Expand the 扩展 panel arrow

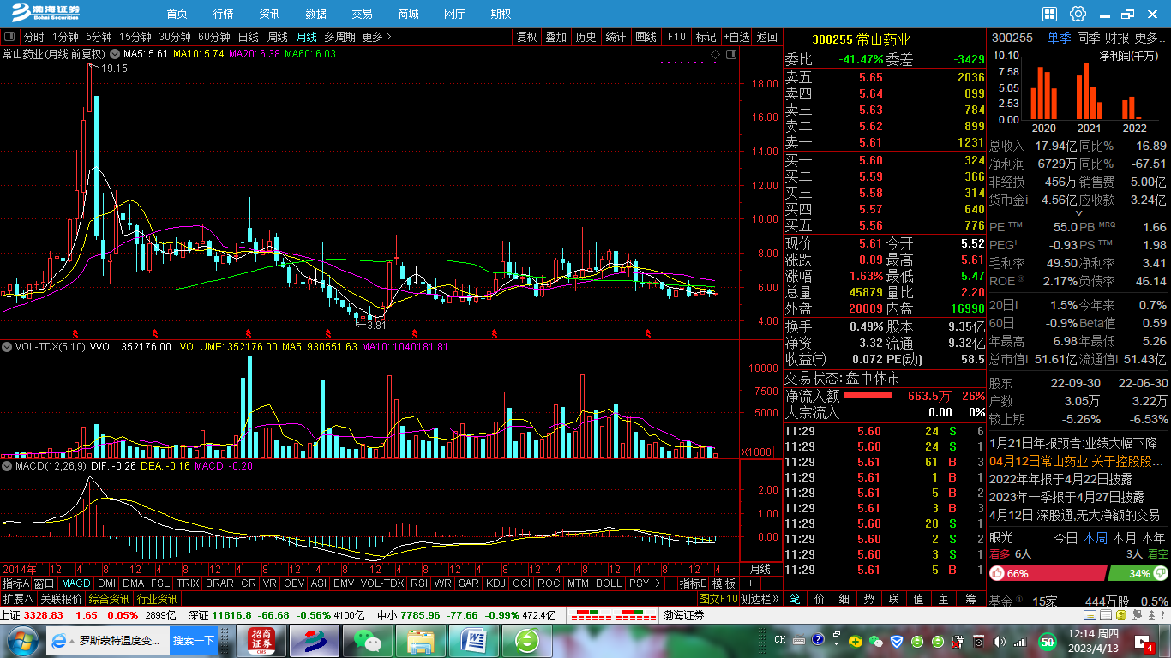click(x=18, y=599)
